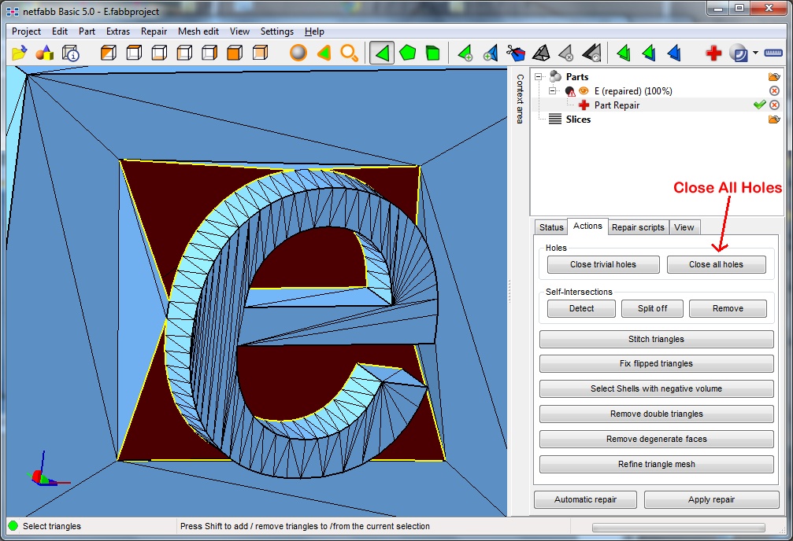This screenshot has height=541, width=793.
Task: Click the Apply repair button
Action: click(x=712, y=499)
